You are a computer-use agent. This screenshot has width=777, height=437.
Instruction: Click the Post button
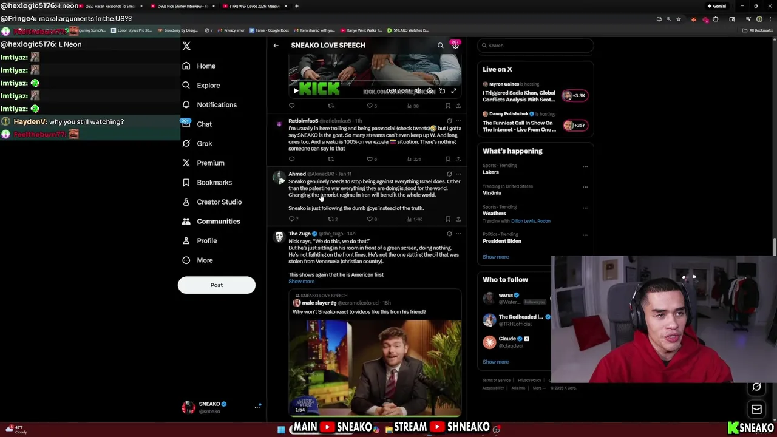217,285
